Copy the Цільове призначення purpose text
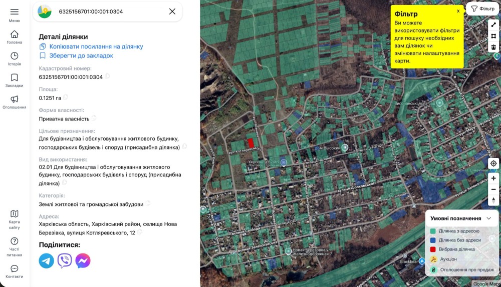The width and height of the screenshot is (501, 287). [185, 146]
